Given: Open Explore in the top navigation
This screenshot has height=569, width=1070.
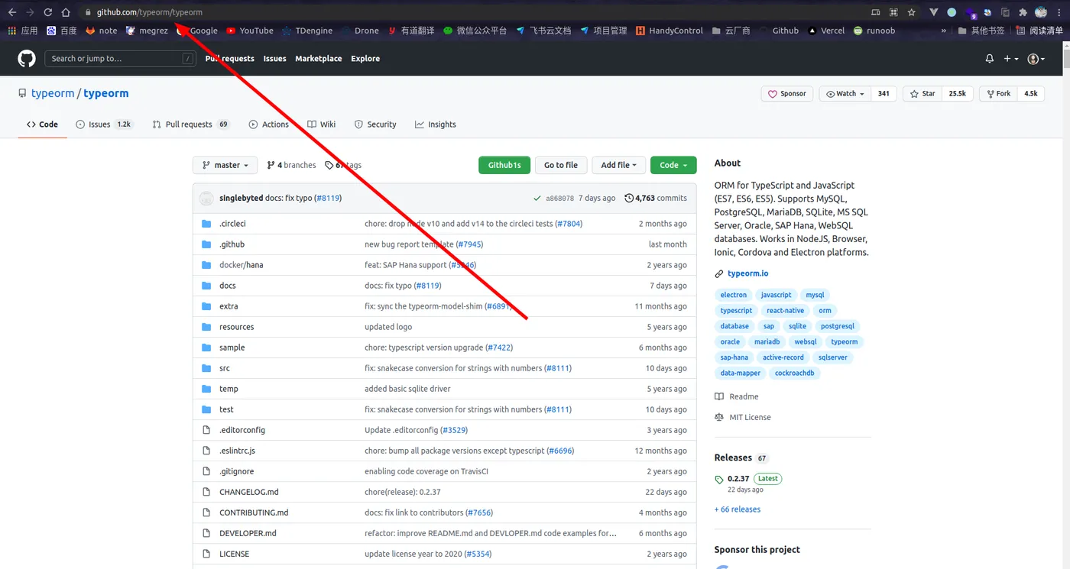Looking at the screenshot, I should click(365, 59).
